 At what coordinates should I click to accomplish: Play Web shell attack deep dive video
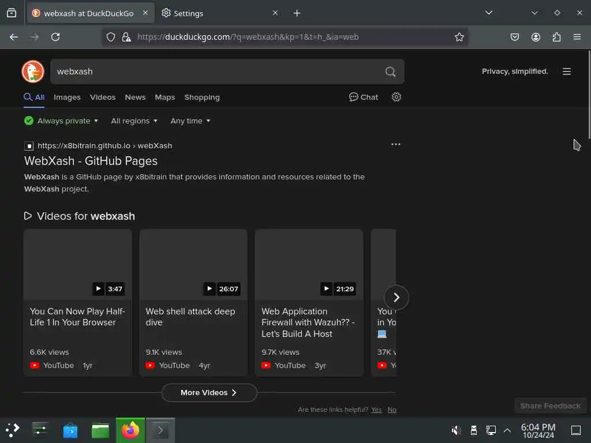coord(193,302)
